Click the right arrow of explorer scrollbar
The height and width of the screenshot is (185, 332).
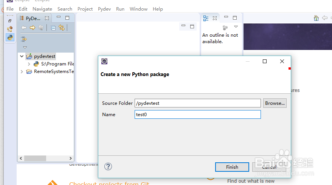click(70, 158)
